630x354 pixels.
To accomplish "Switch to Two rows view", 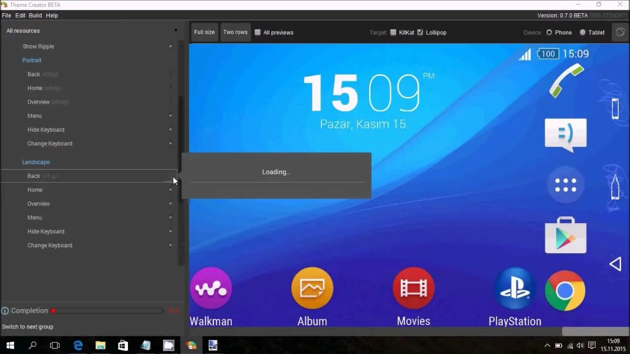I will [235, 32].
